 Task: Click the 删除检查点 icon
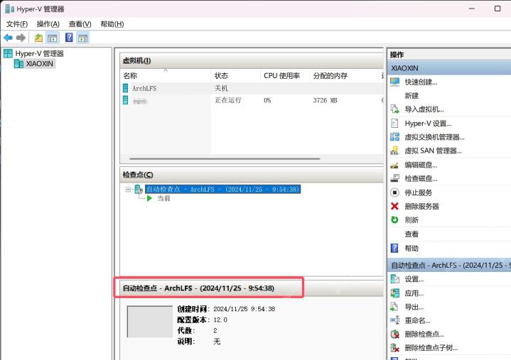tap(394, 334)
